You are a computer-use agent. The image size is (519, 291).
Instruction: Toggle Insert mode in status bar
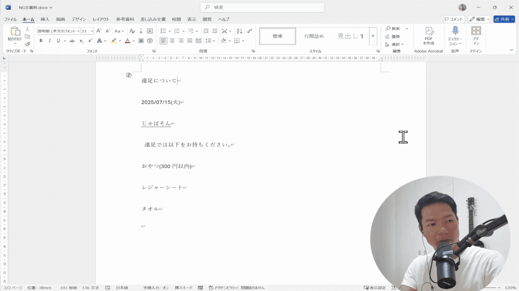[x=183, y=287]
